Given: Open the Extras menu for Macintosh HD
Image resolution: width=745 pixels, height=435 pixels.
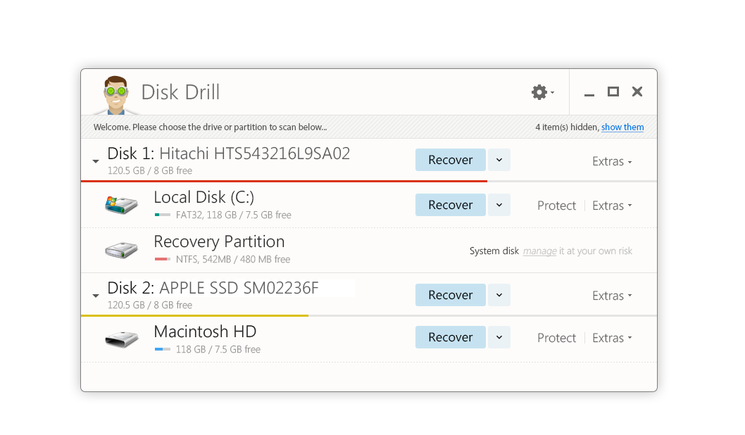Looking at the screenshot, I should (x=611, y=338).
